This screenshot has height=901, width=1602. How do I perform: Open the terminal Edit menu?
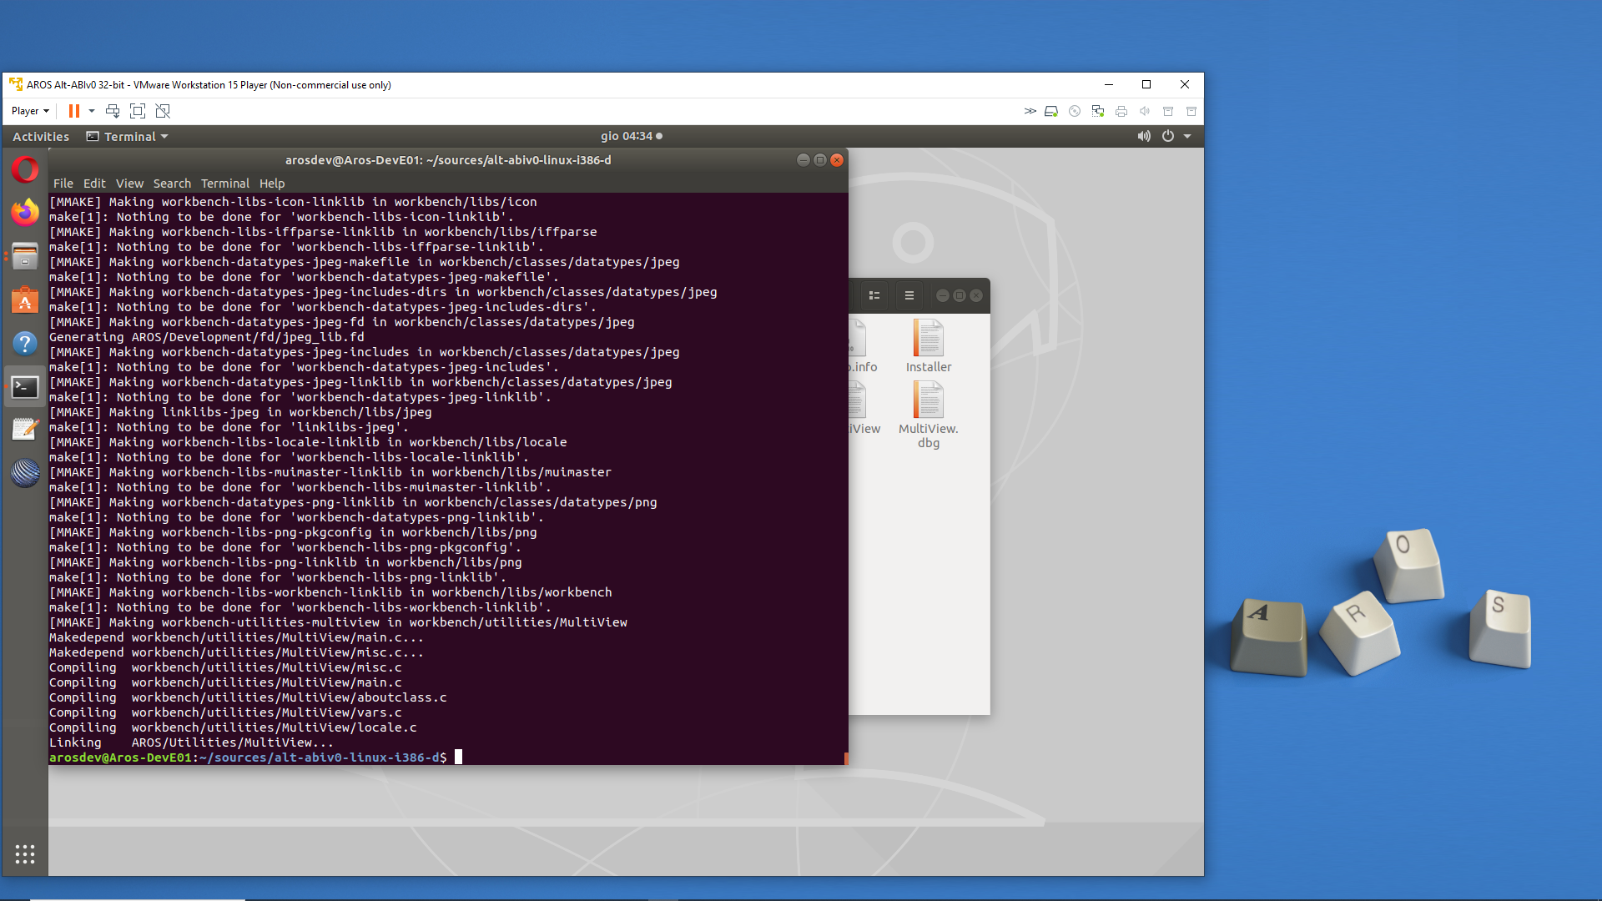(94, 184)
